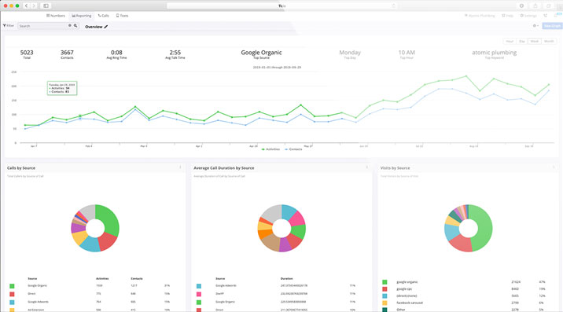Go back with browser back arrow

(26, 6)
